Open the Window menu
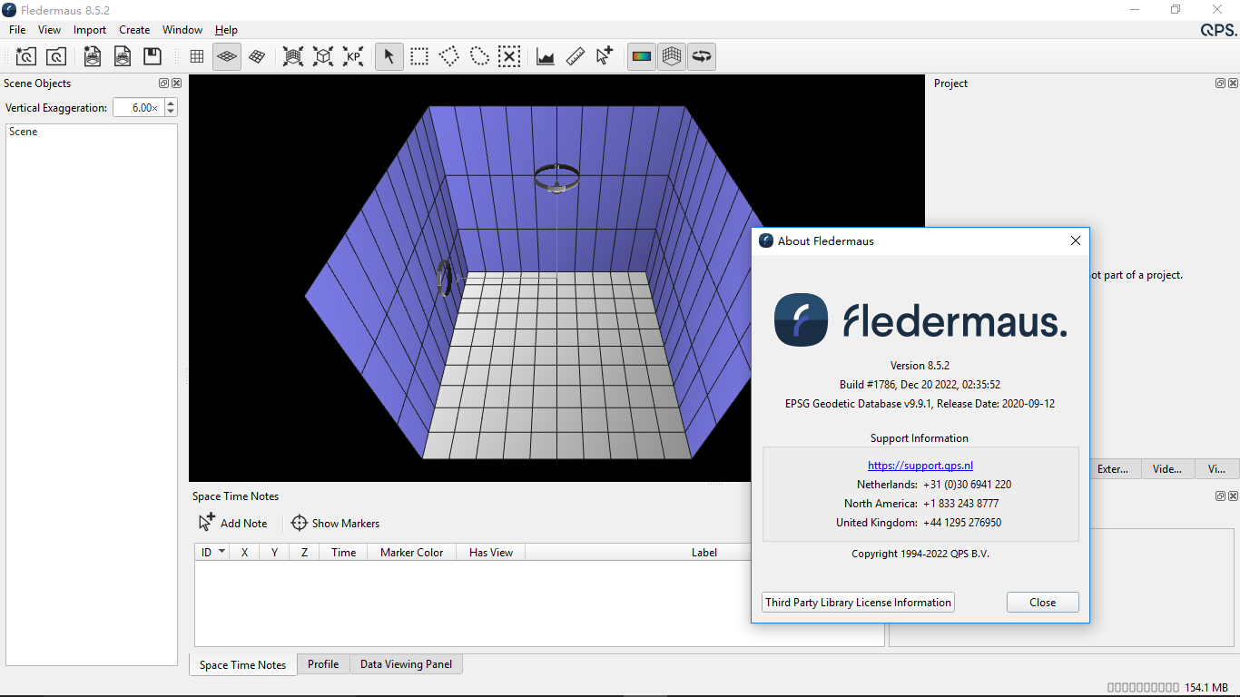This screenshot has height=697, width=1240. 182,30
